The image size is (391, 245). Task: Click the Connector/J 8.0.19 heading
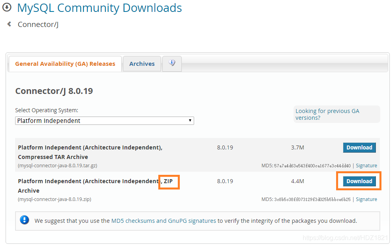tap(54, 91)
